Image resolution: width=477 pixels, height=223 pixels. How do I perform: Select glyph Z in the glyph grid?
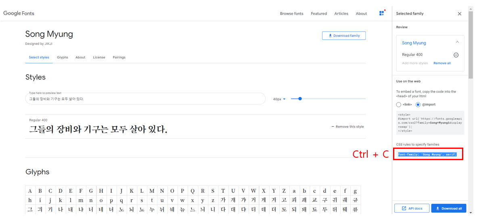click(x=284, y=191)
